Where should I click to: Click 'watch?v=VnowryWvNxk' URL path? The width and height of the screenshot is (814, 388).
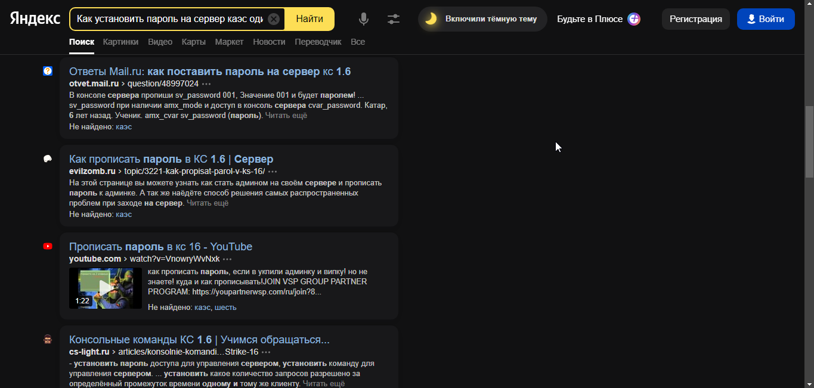[x=175, y=259]
